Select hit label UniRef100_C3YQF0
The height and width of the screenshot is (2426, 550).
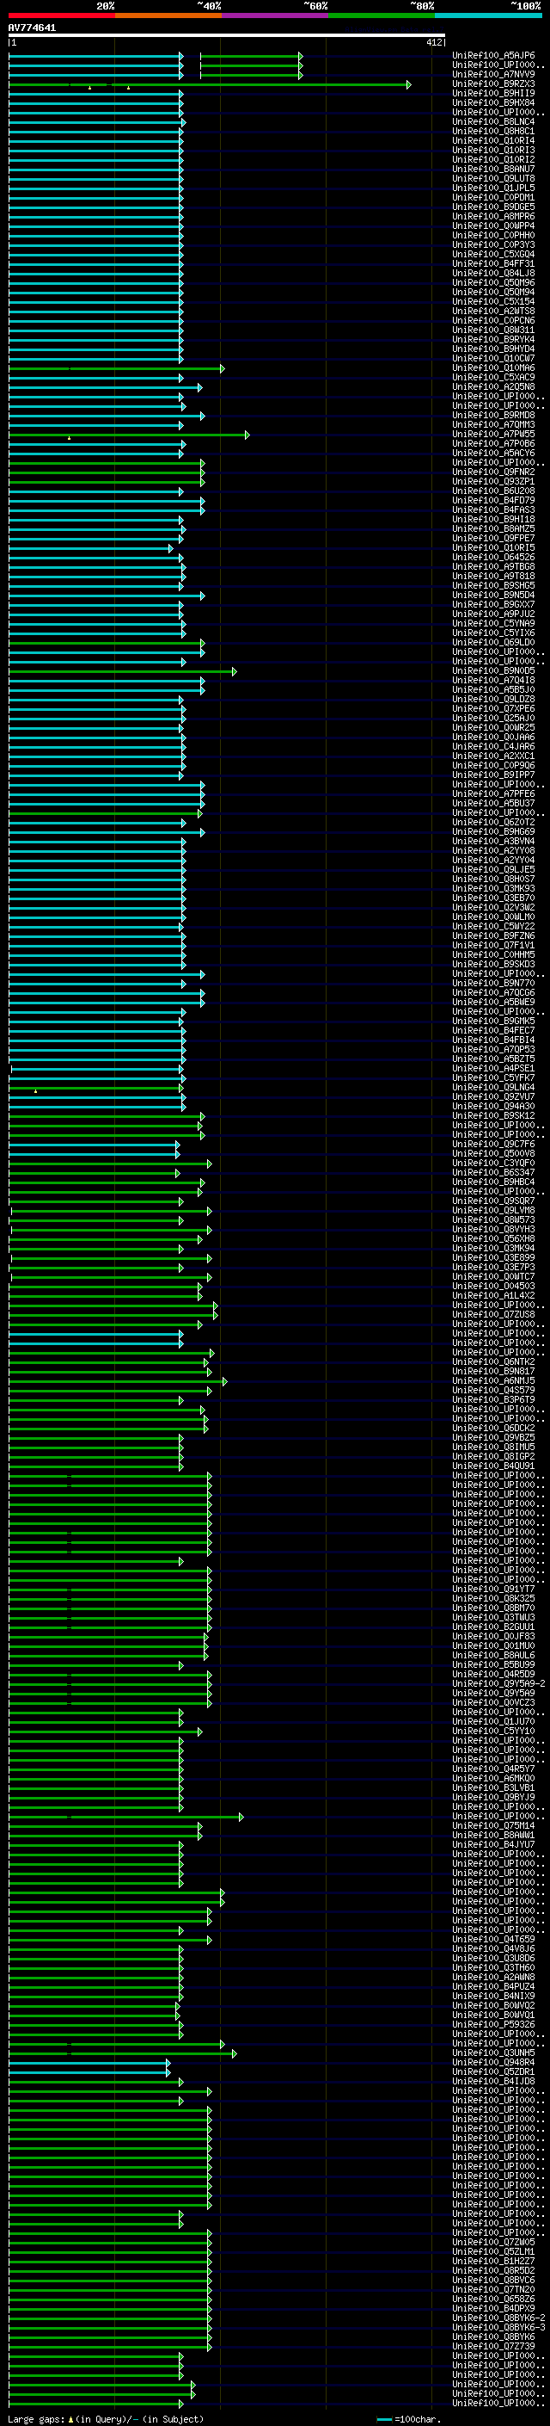[x=493, y=1164]
